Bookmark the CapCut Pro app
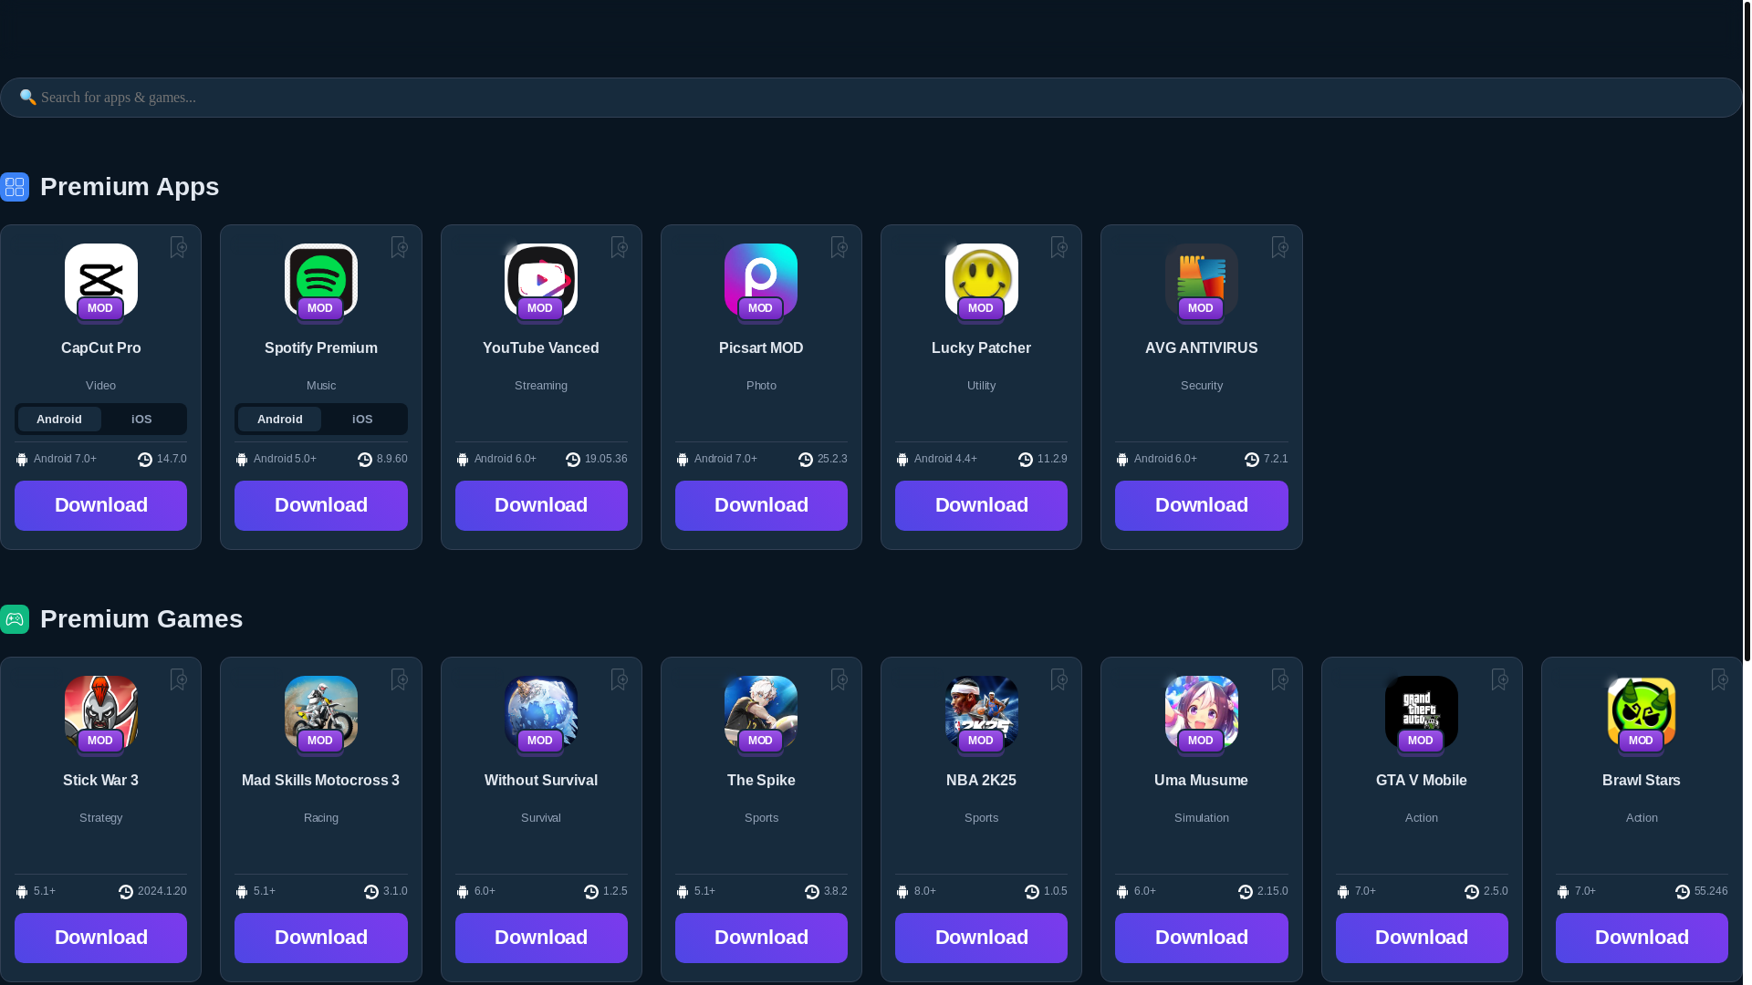Image resolution: width=1752 pixels, height=985 pixels. click(179, 247)
